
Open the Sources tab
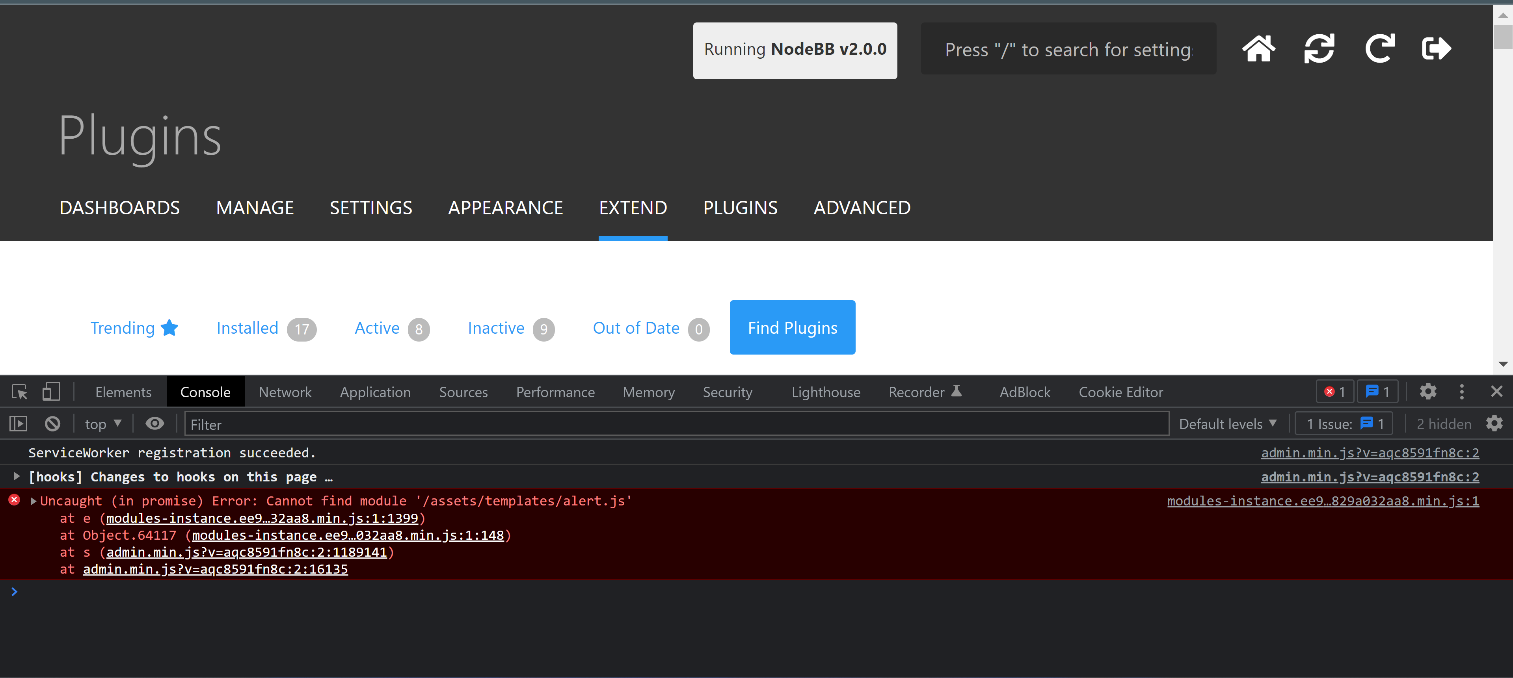pos(463,392)
